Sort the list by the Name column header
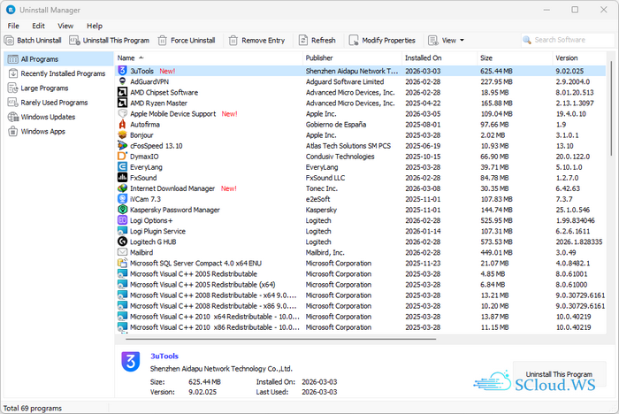Viewport: 619px width, 414px height. (x=126, y=57)
